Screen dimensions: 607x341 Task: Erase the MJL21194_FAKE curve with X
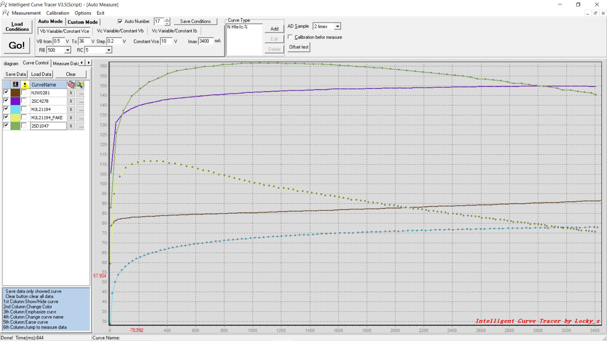point(71,118)
